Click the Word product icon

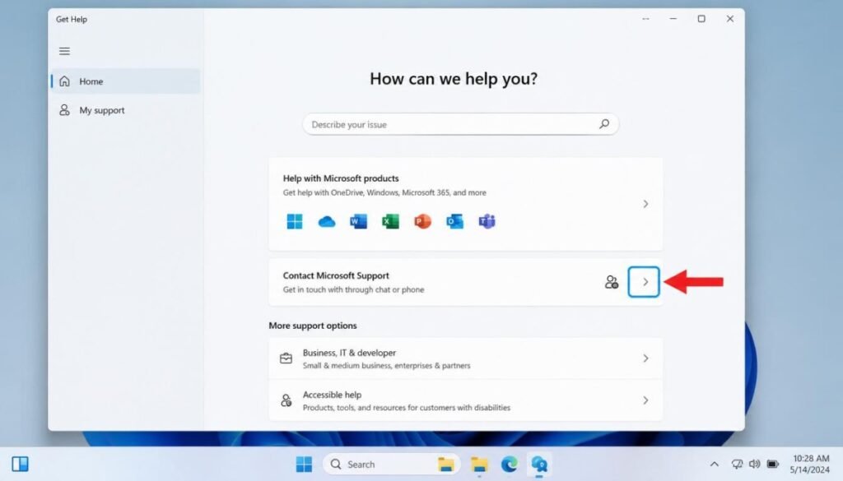tap(359, 221)
